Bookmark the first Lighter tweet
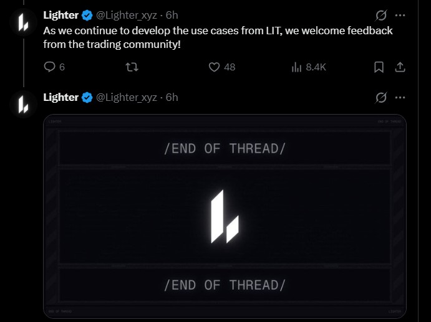Screen dimensions: 431x322 point(379,67)
